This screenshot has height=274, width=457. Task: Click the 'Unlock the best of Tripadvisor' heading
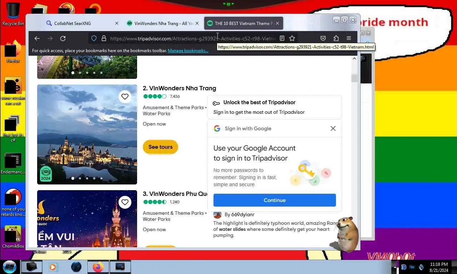click(x=259, y=102)
